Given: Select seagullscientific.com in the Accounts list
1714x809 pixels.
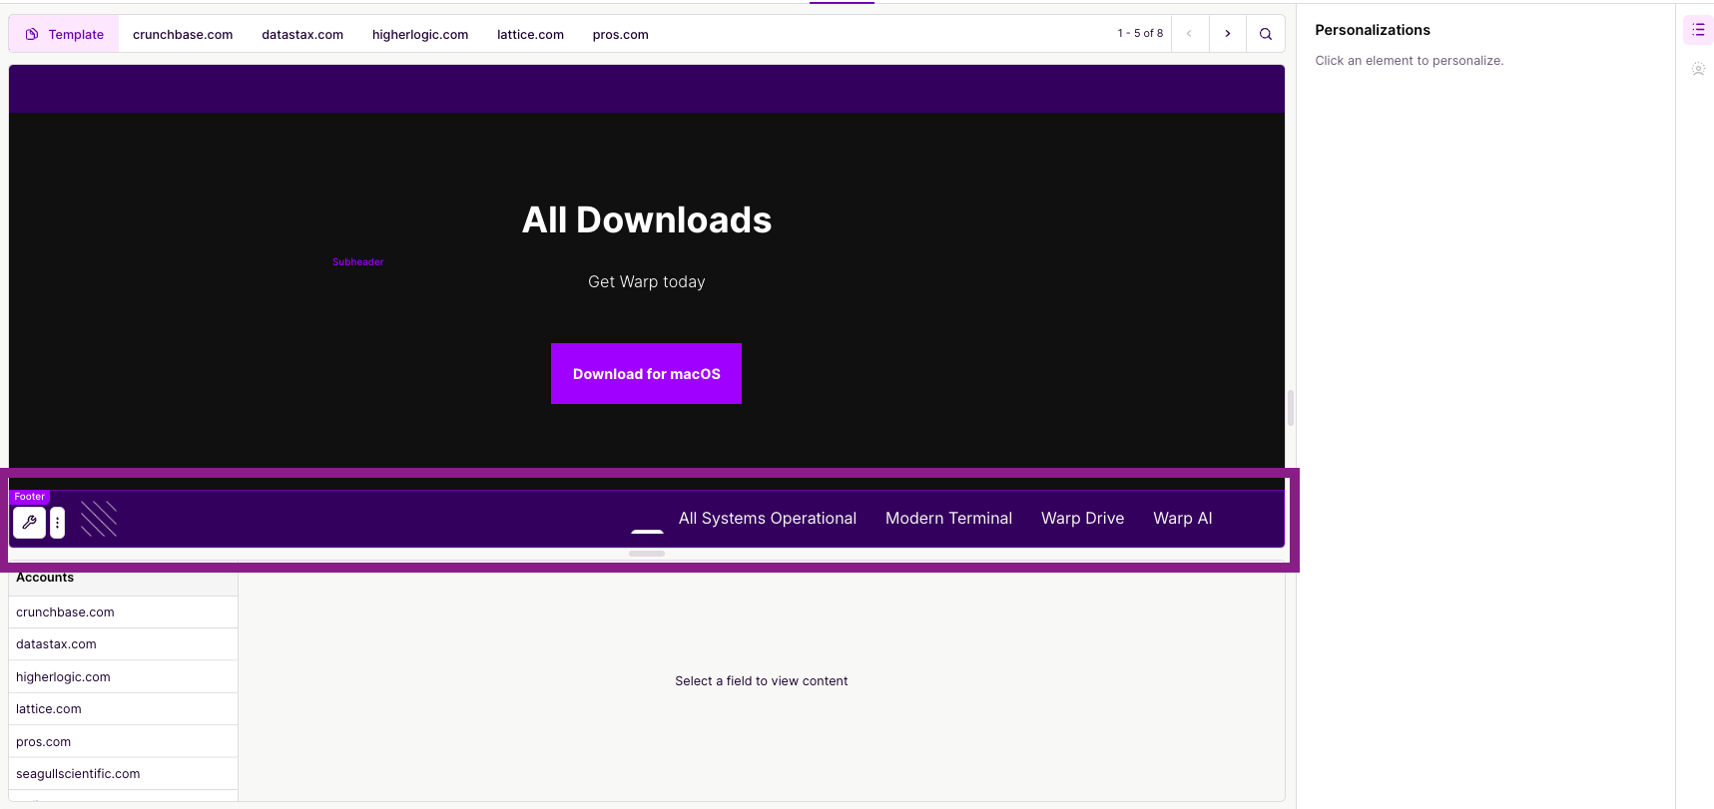Looking at the screenshot, I should click(78, 774).
